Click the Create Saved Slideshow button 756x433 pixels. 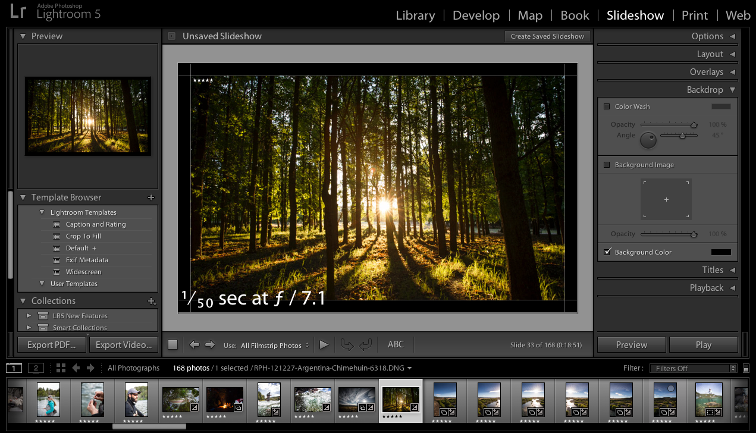pos(547,36)
